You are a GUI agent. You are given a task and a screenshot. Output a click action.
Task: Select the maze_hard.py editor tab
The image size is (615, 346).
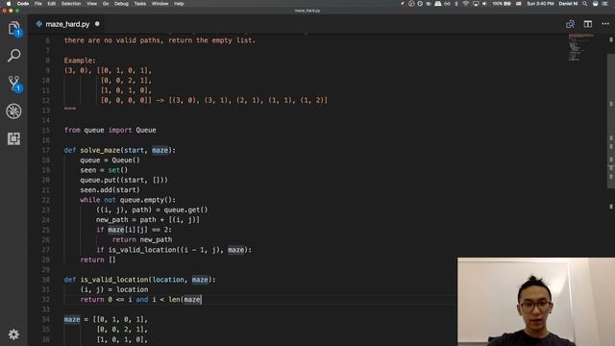click(x=67, y=24)
